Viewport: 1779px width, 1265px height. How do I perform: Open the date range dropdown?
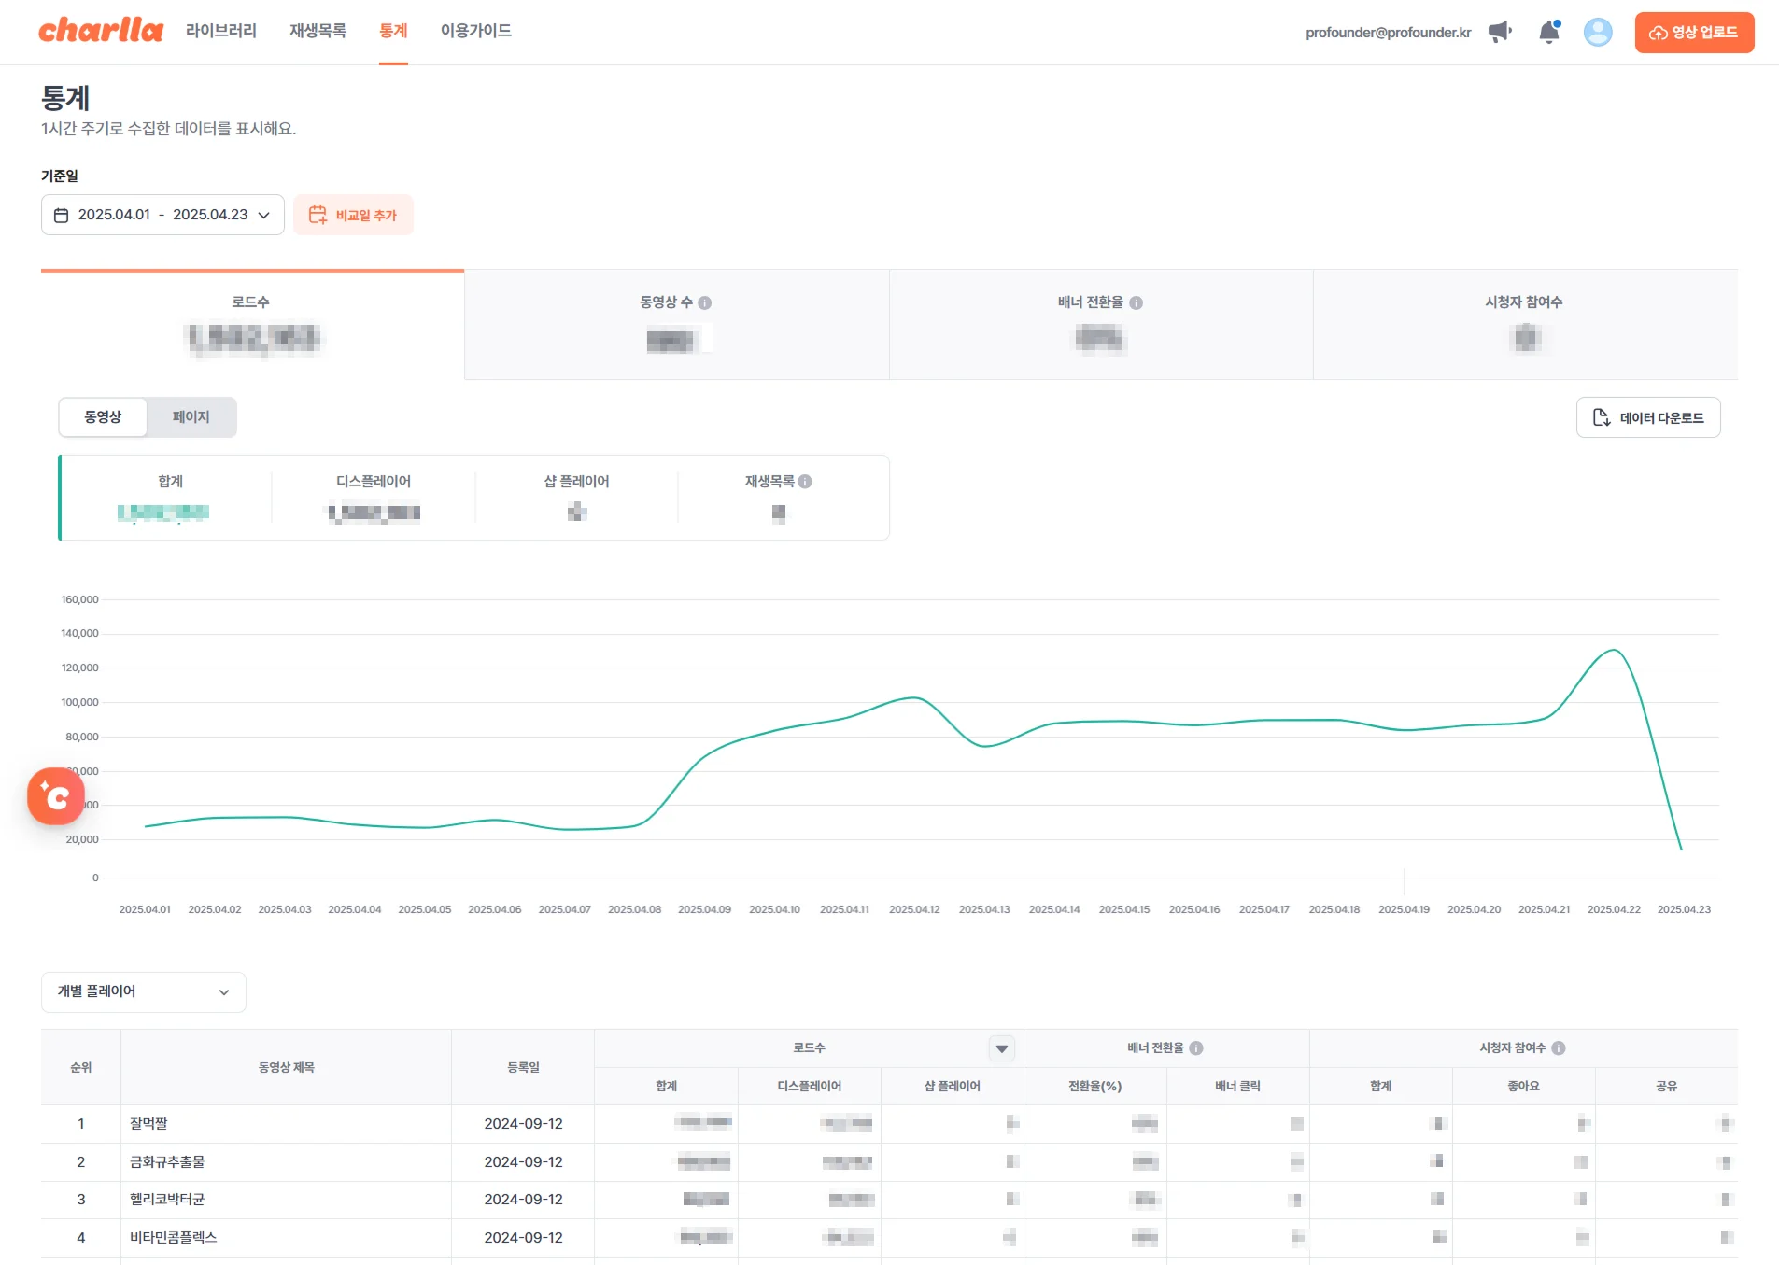(x=162, y=215)
